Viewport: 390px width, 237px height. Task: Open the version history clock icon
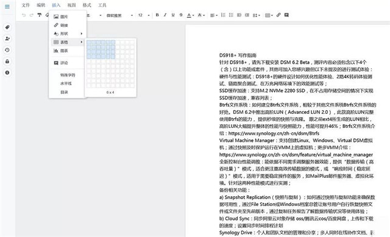point(7,50)
